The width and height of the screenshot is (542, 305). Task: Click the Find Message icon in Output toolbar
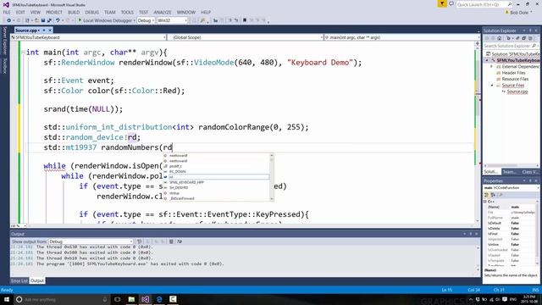tap(139, 241)
